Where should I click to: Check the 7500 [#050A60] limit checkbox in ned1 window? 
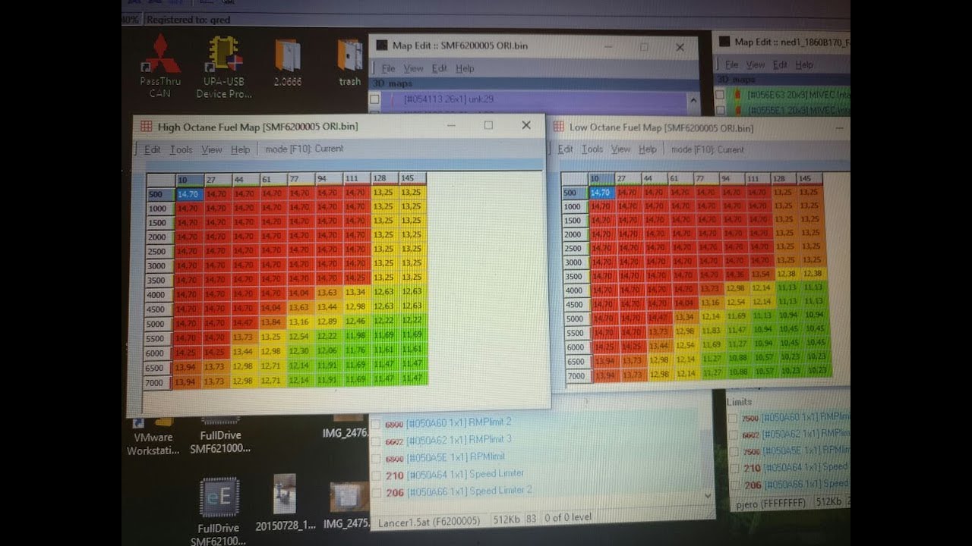coord(733,419)
